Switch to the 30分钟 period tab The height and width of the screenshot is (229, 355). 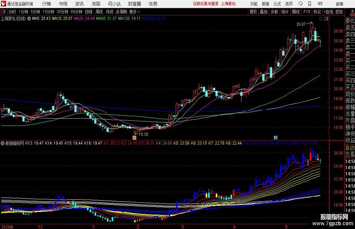click(x=62, y=12)
